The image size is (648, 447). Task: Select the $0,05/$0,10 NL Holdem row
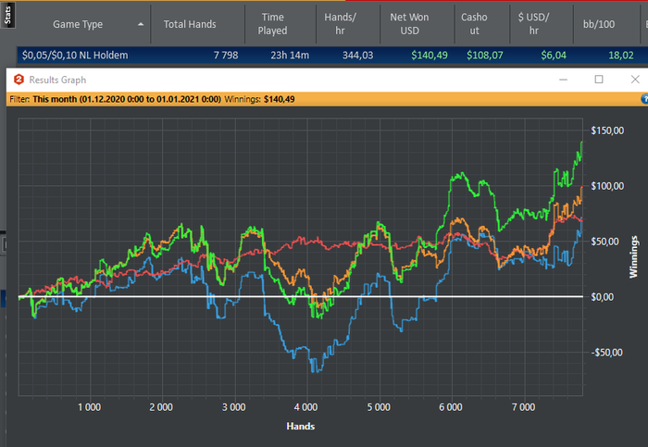pyautogui.click(x=332, y=56)
